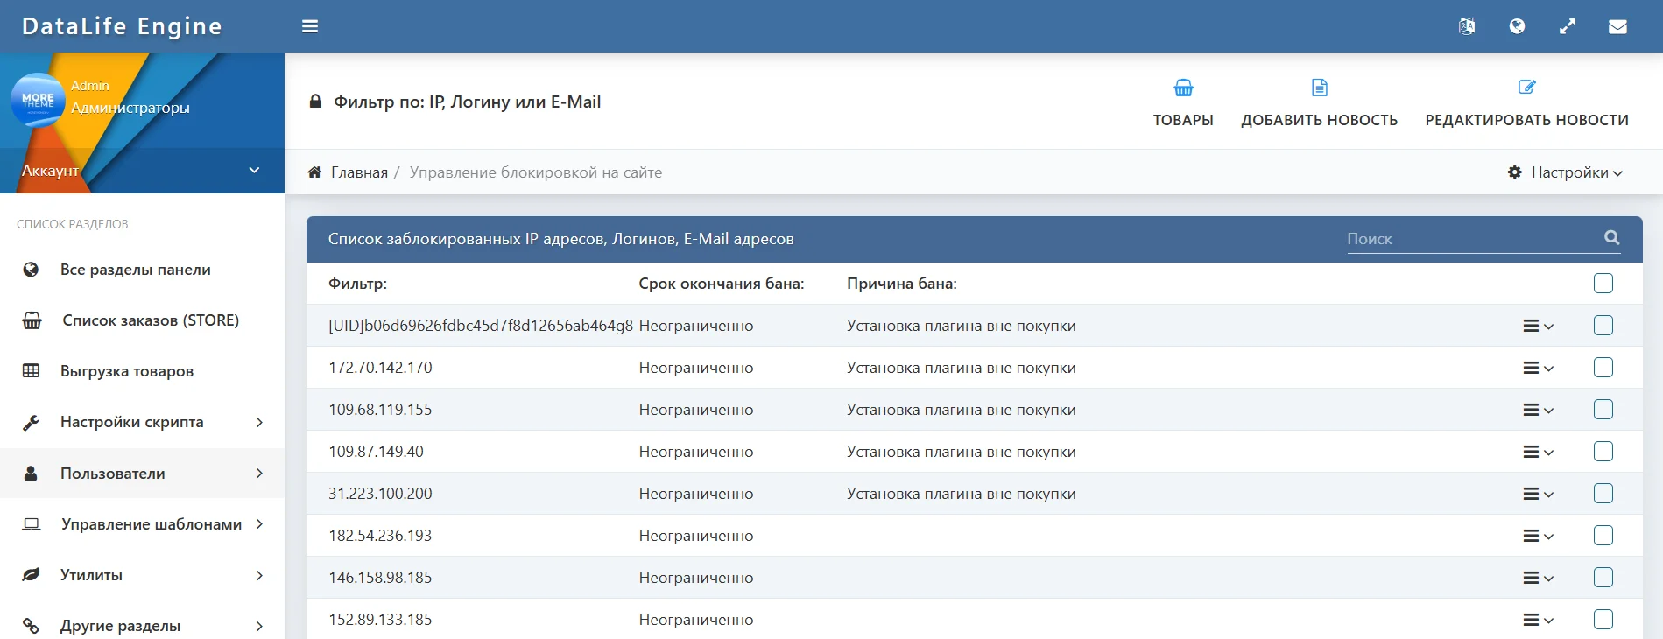This screenshot has height=639, width=1663.
Task: Open the language translation icon in header
Action: tap(1467, 26)
